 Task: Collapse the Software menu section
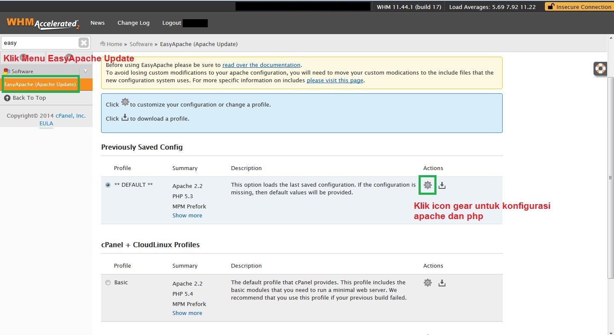coord(85,71)
